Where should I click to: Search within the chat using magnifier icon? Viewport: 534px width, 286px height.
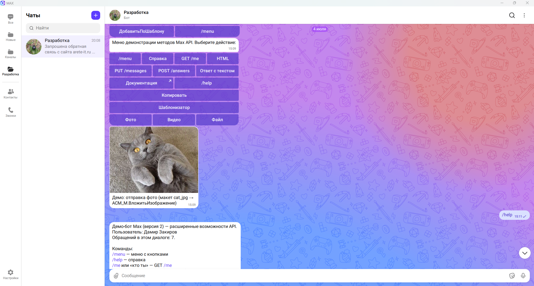(512, 15)
